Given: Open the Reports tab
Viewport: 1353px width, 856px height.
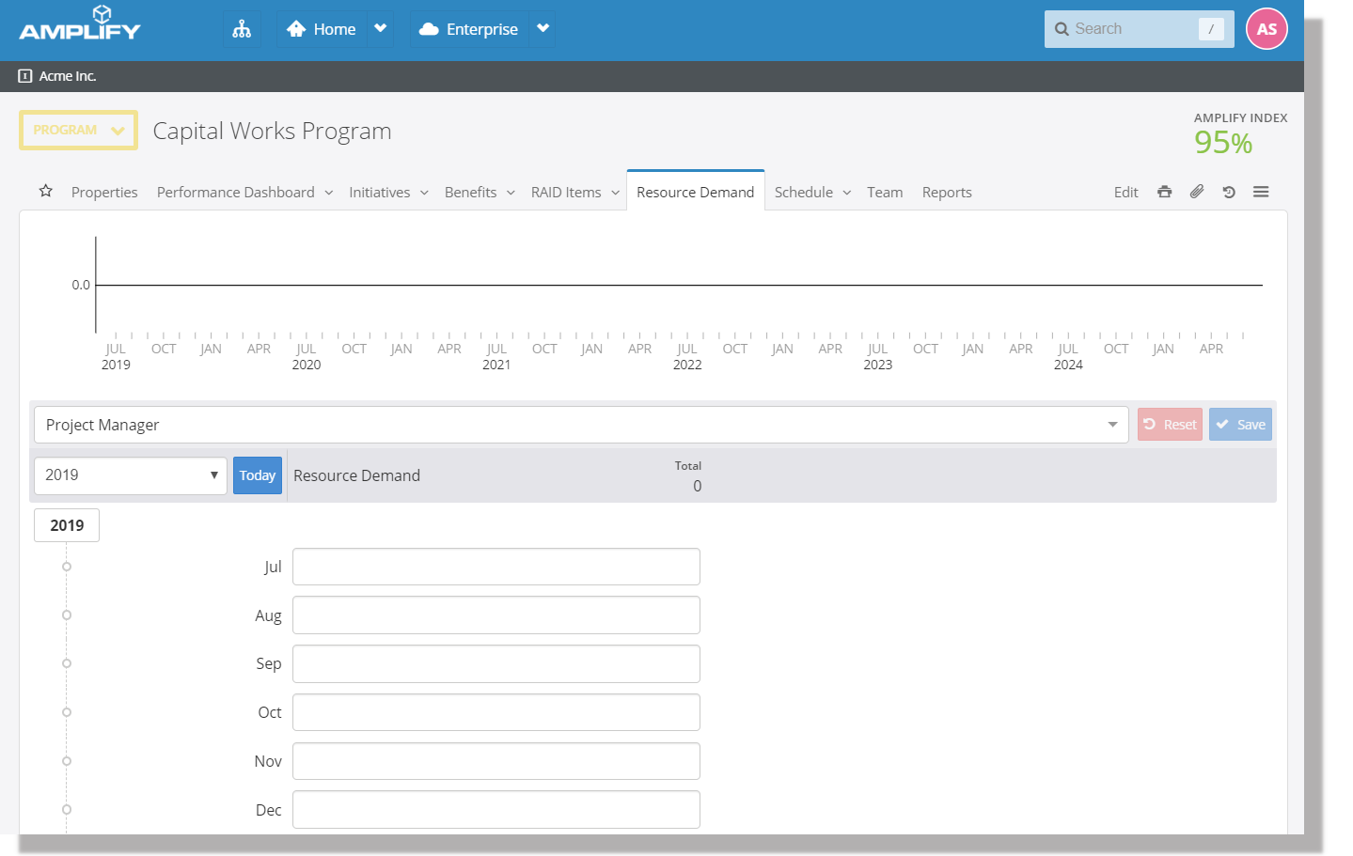Looking at the screenshot, I should 946,193.
